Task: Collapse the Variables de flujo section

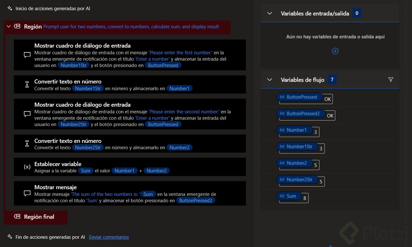Action: 270,80
